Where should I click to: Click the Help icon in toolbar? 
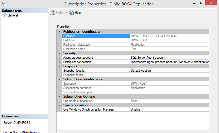tap(72, 13)
